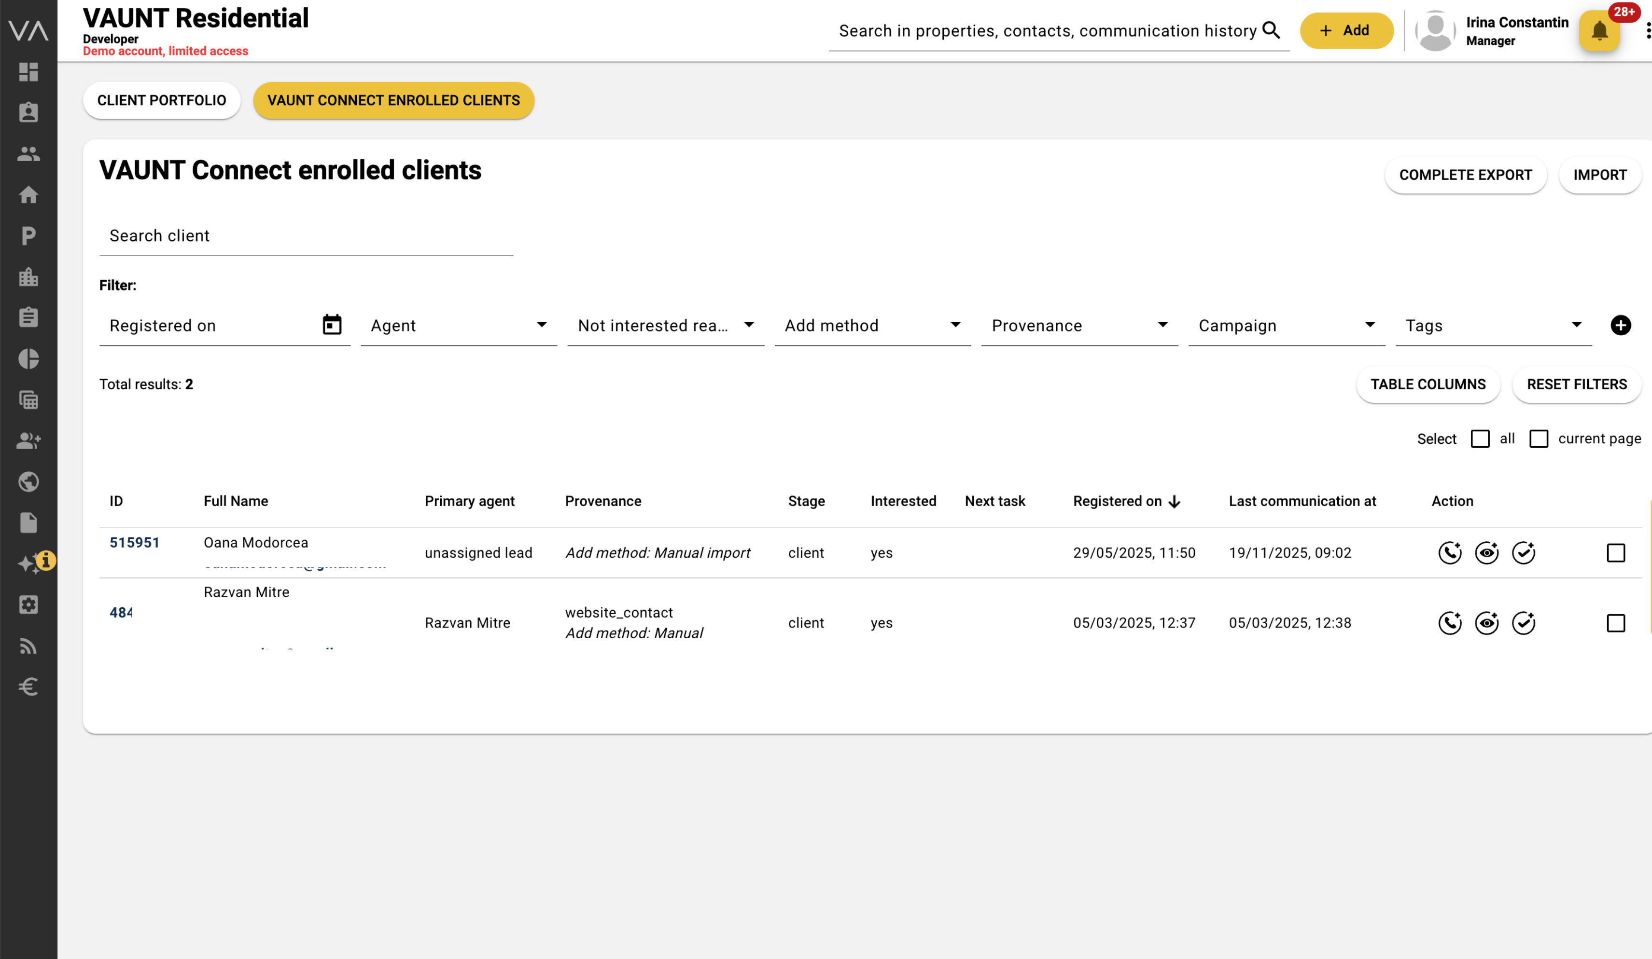
Task: Click the Complete Export button
Action: tap(1465, 175)
